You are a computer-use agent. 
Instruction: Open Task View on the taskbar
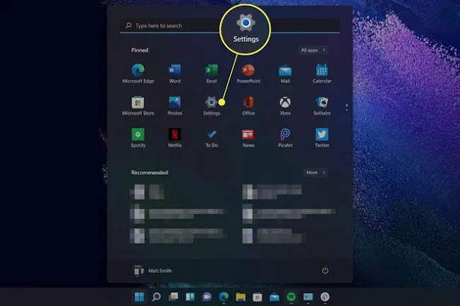pyautogui.click(x=173, y=297)
